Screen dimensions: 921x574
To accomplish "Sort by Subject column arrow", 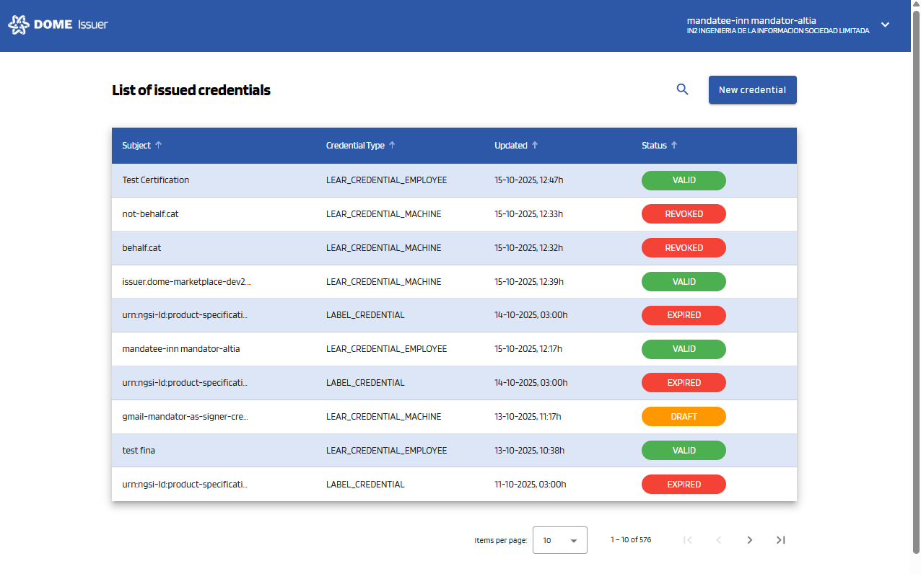I will coord(159,145).
